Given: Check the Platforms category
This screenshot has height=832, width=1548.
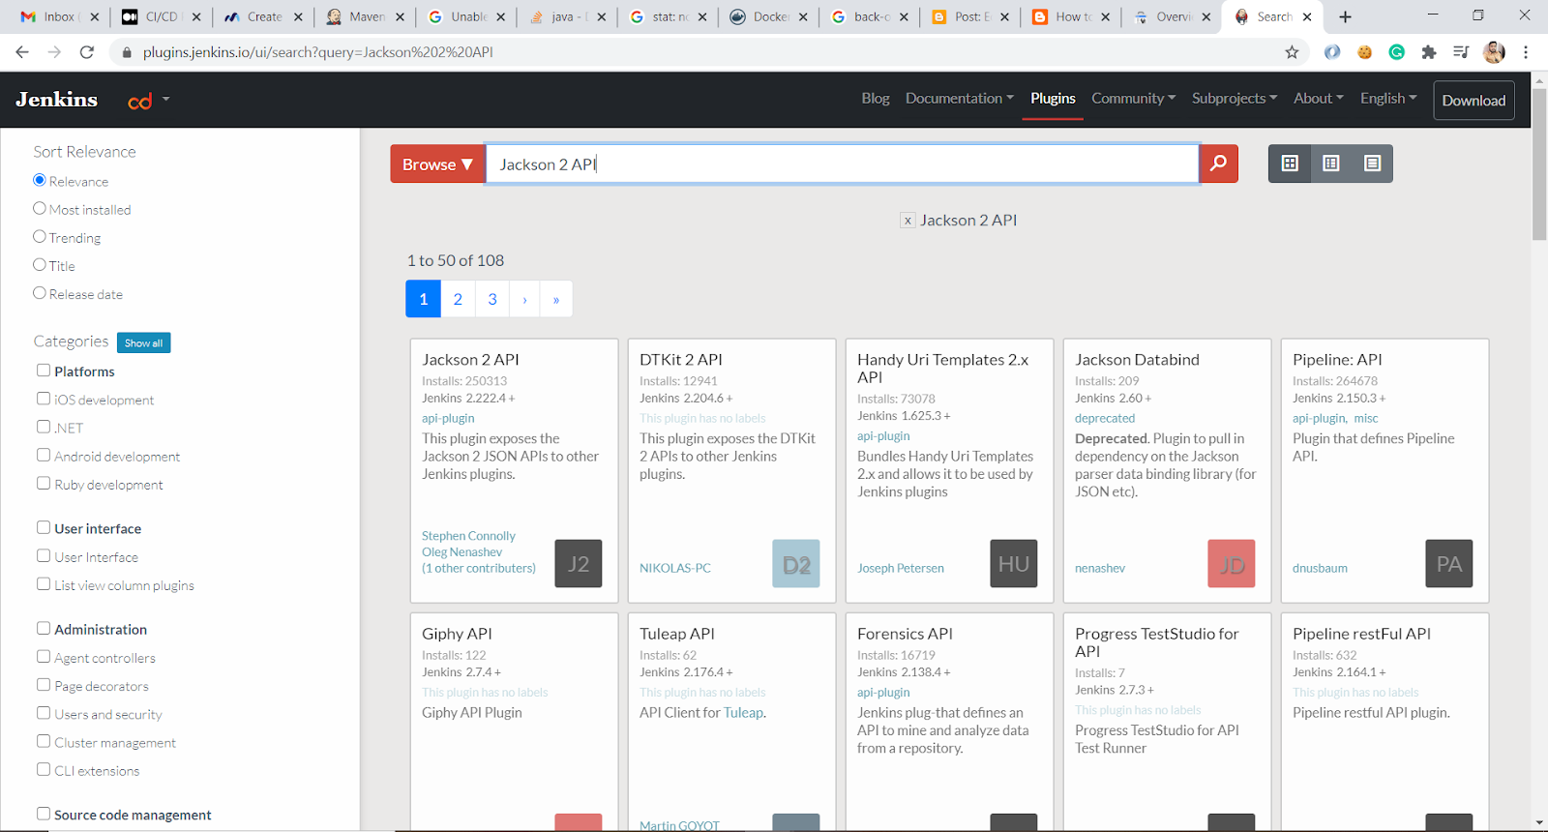Looking at the screenshot, I should 44,370.
